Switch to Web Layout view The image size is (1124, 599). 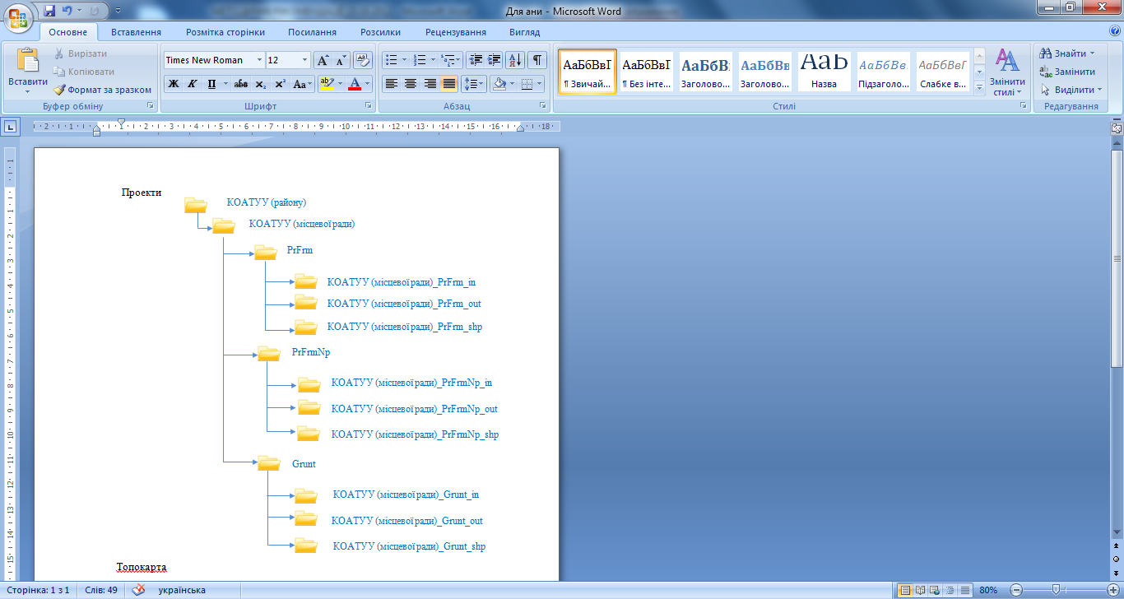tap(936, 590)
